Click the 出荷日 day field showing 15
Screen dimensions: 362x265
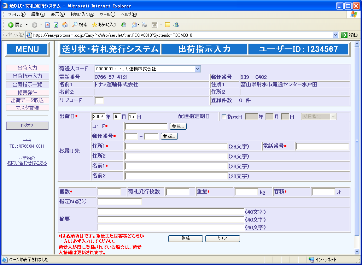point(132,117)
